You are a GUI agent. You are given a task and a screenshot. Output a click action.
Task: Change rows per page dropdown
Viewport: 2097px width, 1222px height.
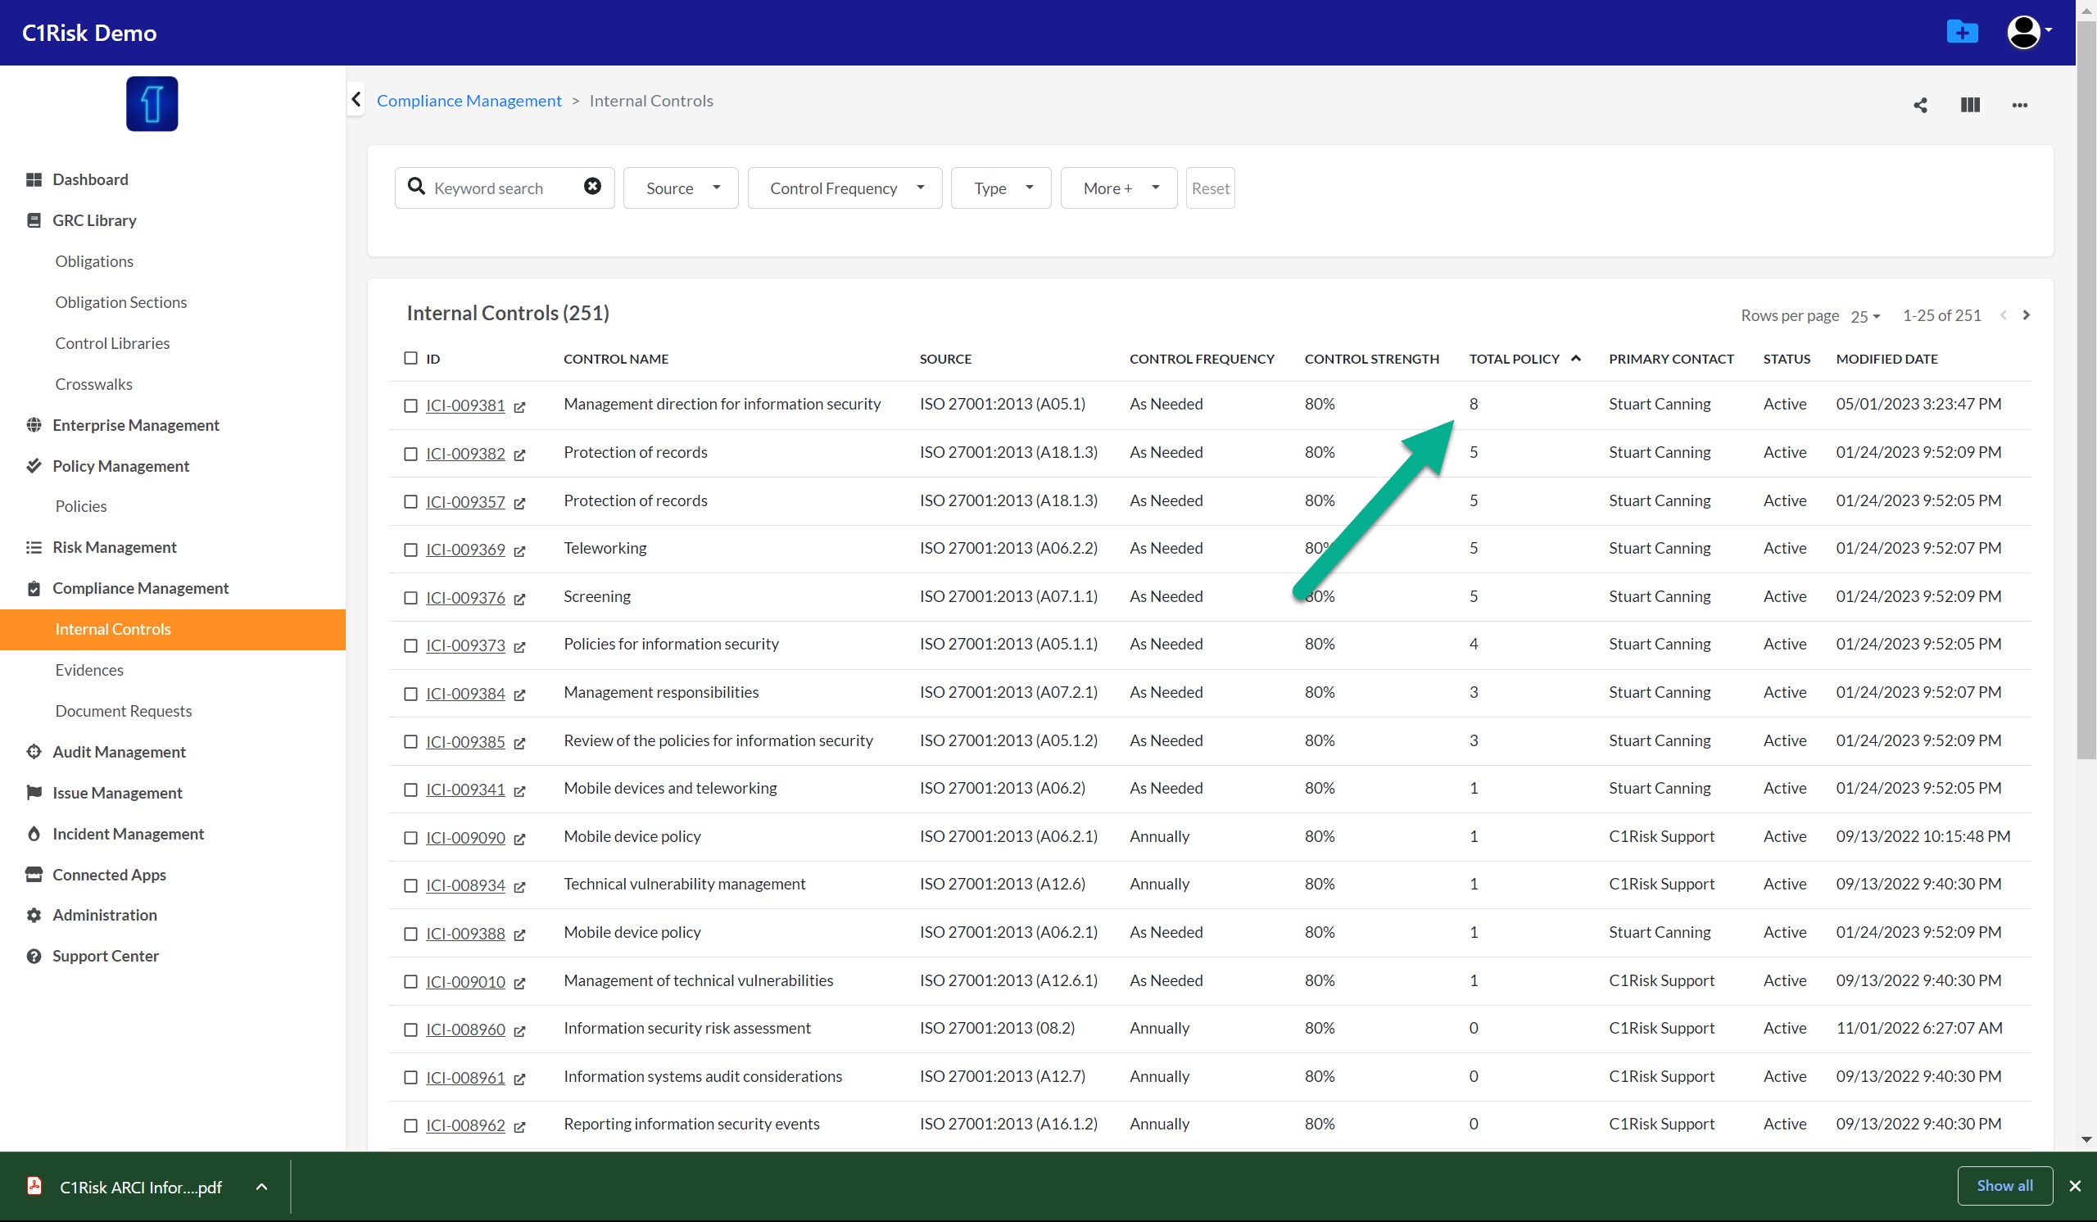point(1864,316)
